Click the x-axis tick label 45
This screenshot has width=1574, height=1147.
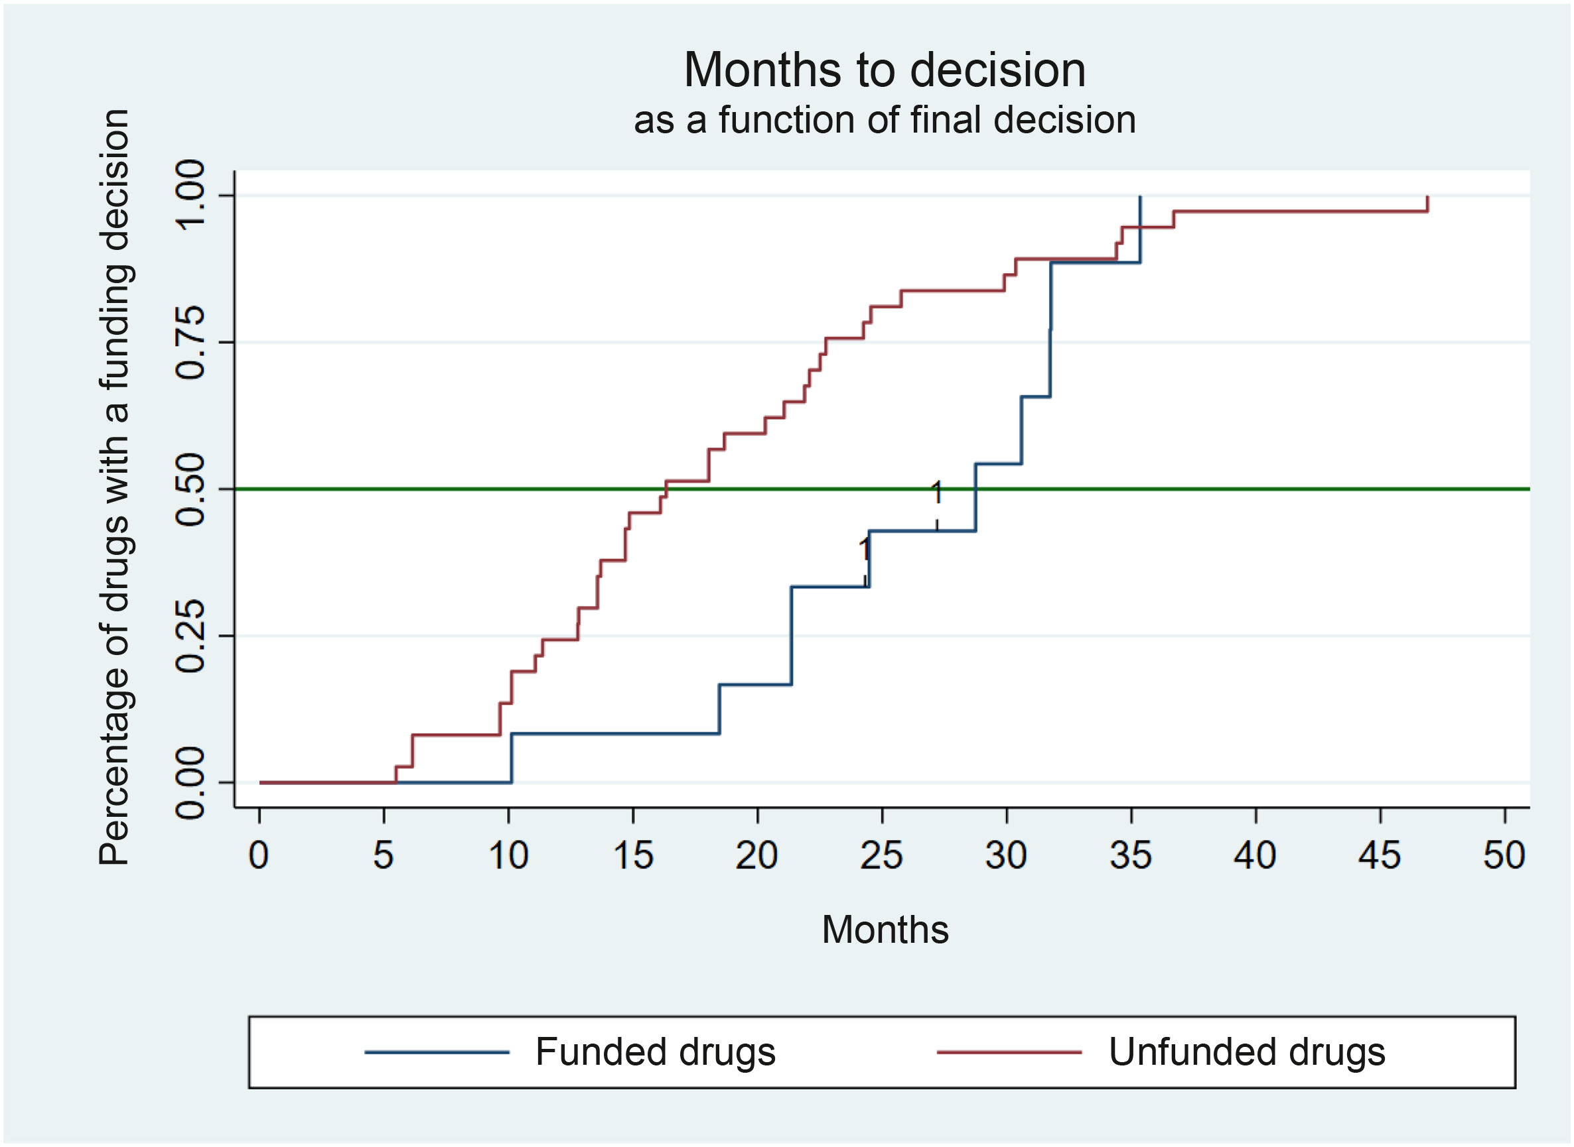(1380, 855)
